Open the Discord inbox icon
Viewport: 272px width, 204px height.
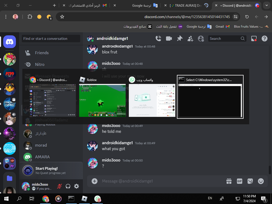254,39
